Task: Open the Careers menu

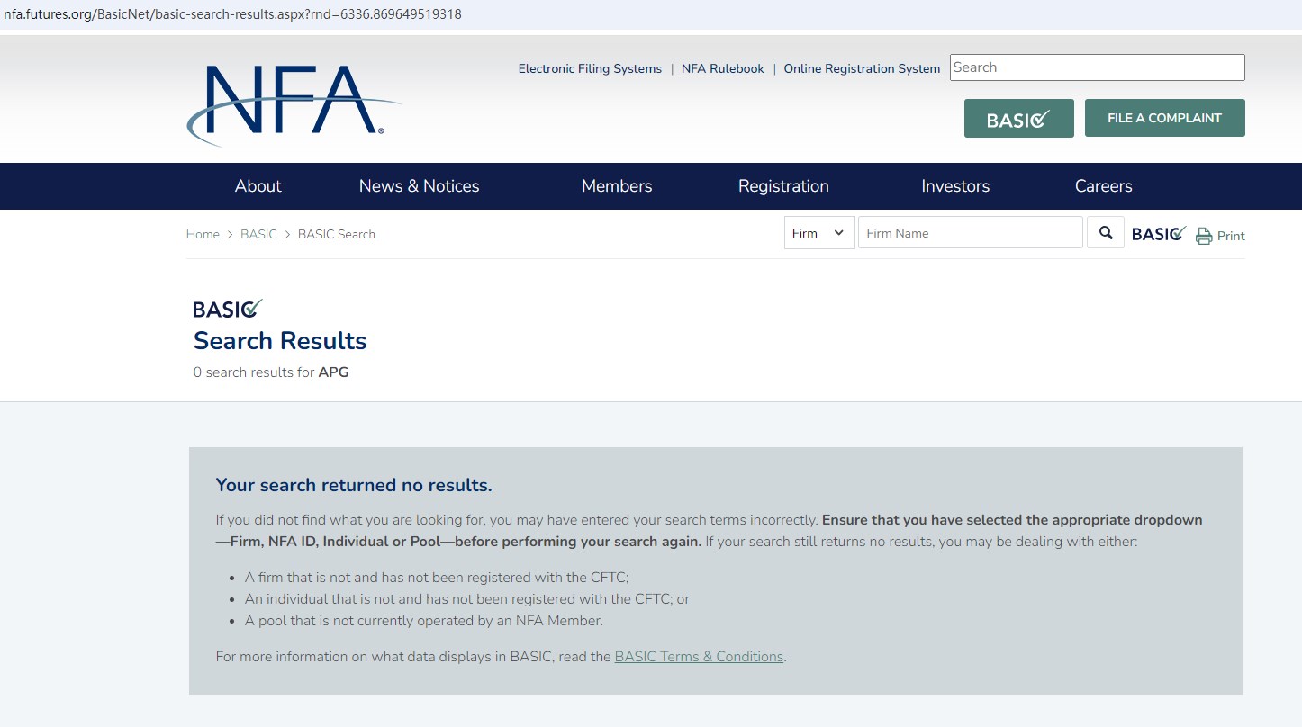Action: pos(1104,186)
